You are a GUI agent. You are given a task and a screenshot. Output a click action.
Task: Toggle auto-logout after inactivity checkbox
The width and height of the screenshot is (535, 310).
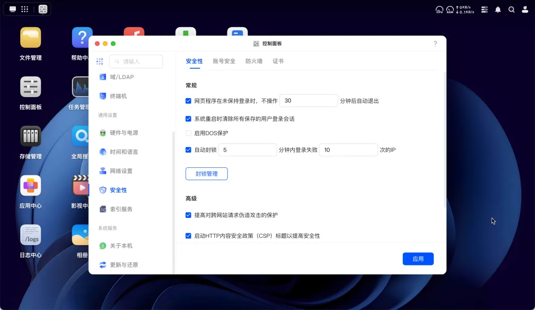[x=188, y=101]
